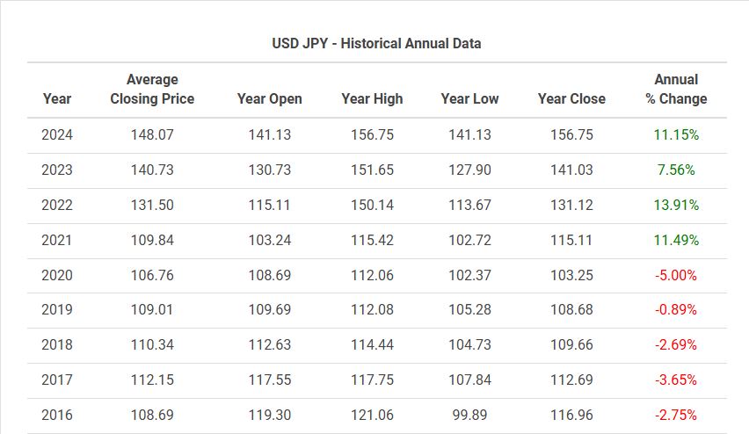749x434 pixels.
Task: Select the 2019 year cell
Action: pyautogui.click(x=57, y=309)
